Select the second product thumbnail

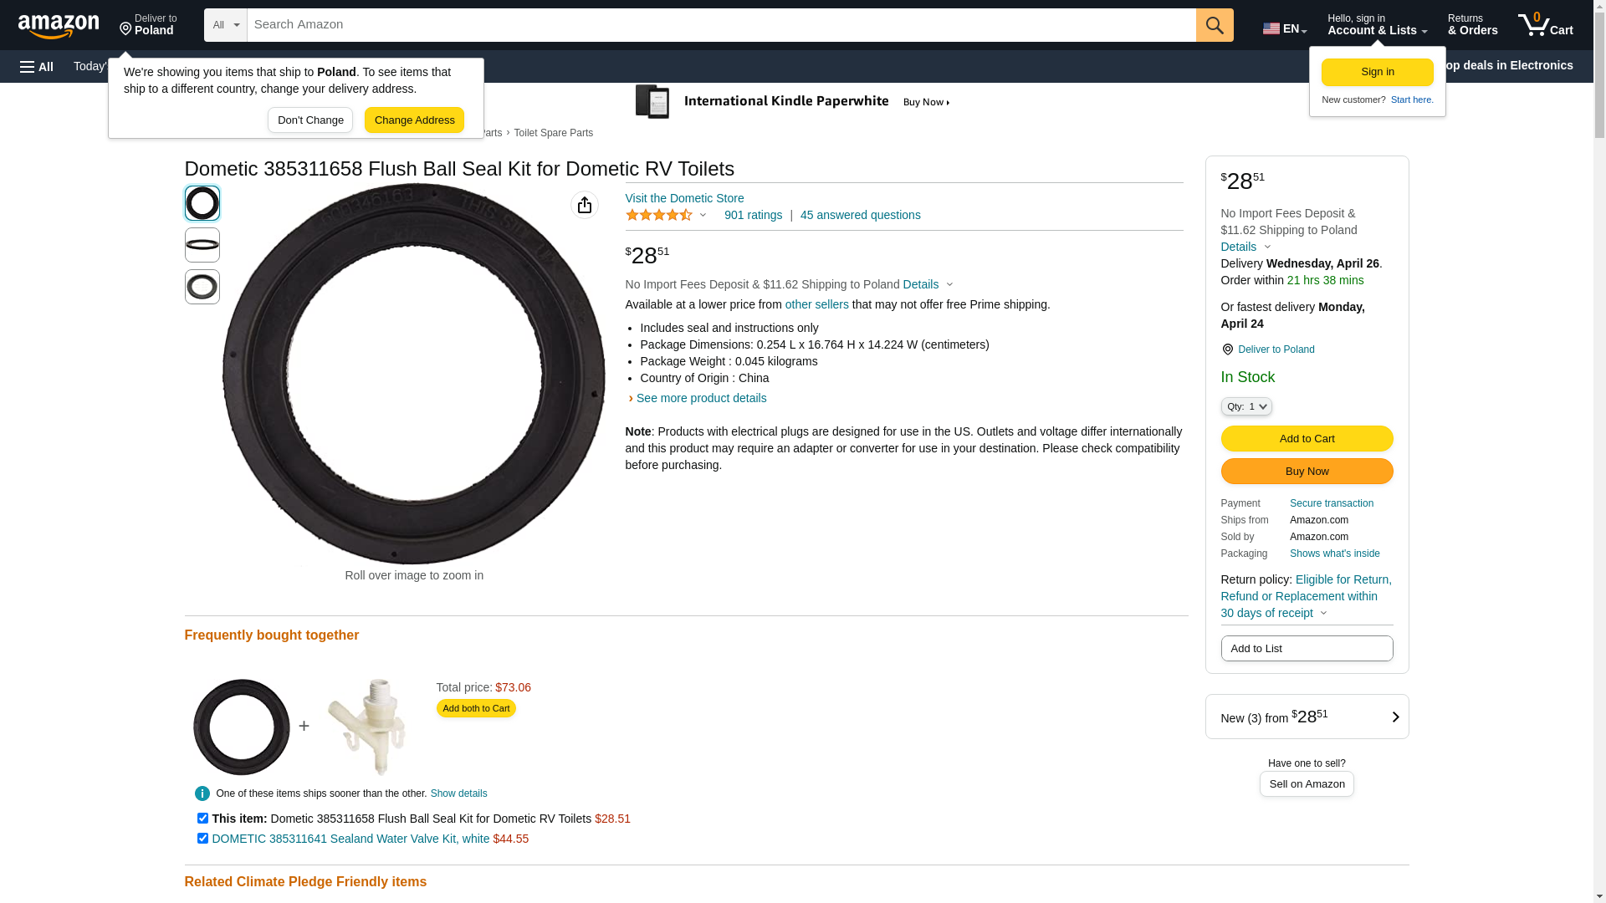point(202,245)
